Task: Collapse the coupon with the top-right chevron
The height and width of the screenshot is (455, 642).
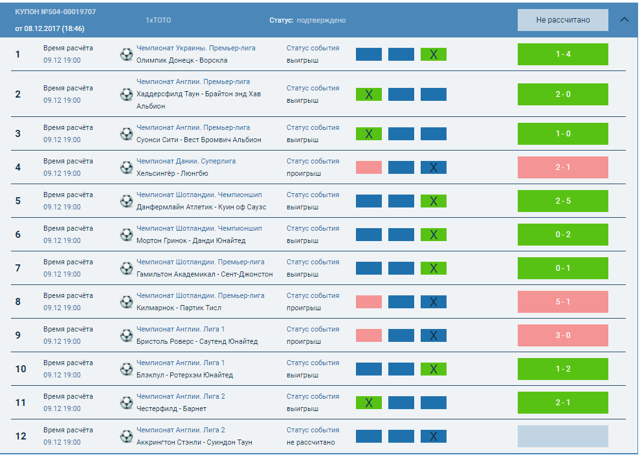Action: (624, 19)
